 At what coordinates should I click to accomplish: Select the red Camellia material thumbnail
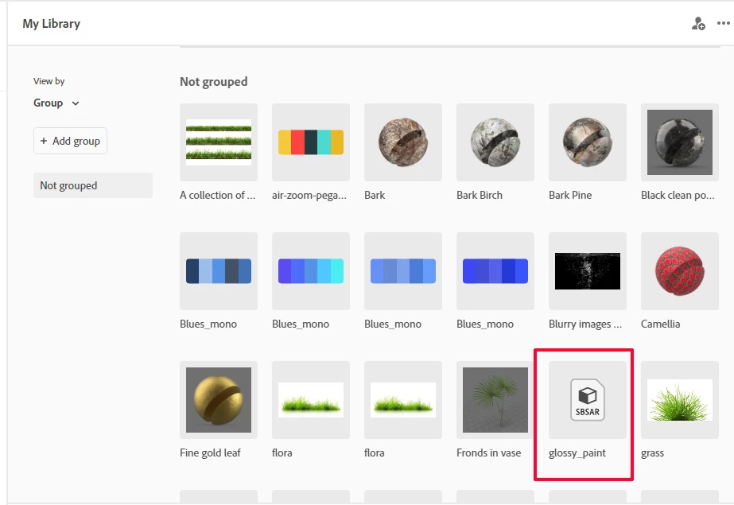[680, 271]
